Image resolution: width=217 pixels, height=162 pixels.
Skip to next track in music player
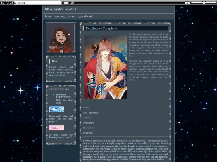(x=11, y=3)
